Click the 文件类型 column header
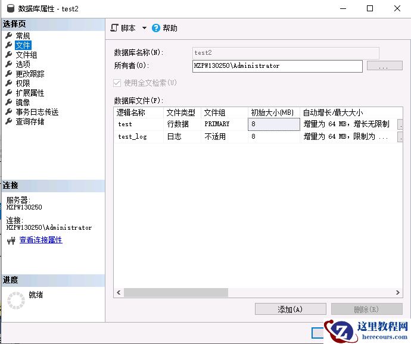The image size is (411, 344). coord(182,112)
